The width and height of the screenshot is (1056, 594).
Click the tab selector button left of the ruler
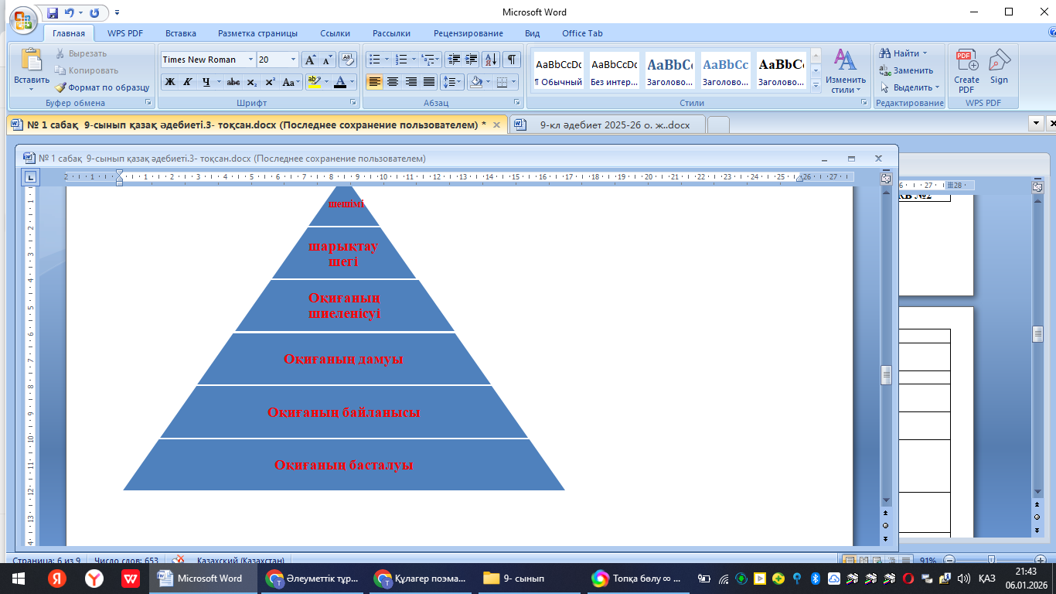30,177
